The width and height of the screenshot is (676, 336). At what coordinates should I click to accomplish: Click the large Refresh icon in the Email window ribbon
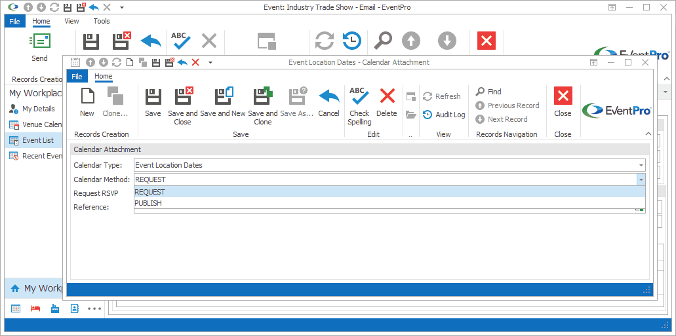pos(325,41)
